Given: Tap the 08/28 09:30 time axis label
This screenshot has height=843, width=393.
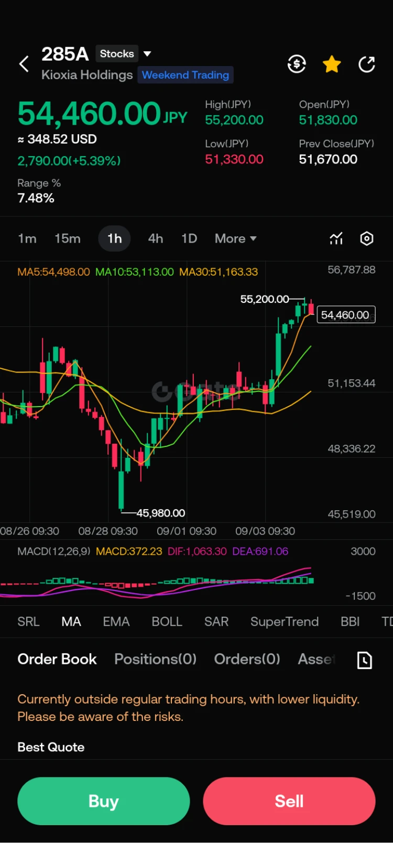Looking at the screenshot, I should tap(108, 531).
